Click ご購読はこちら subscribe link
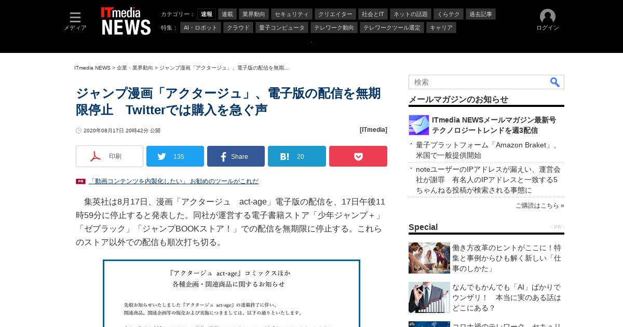The height and width of the screenshot is (327, 623). 540,206
